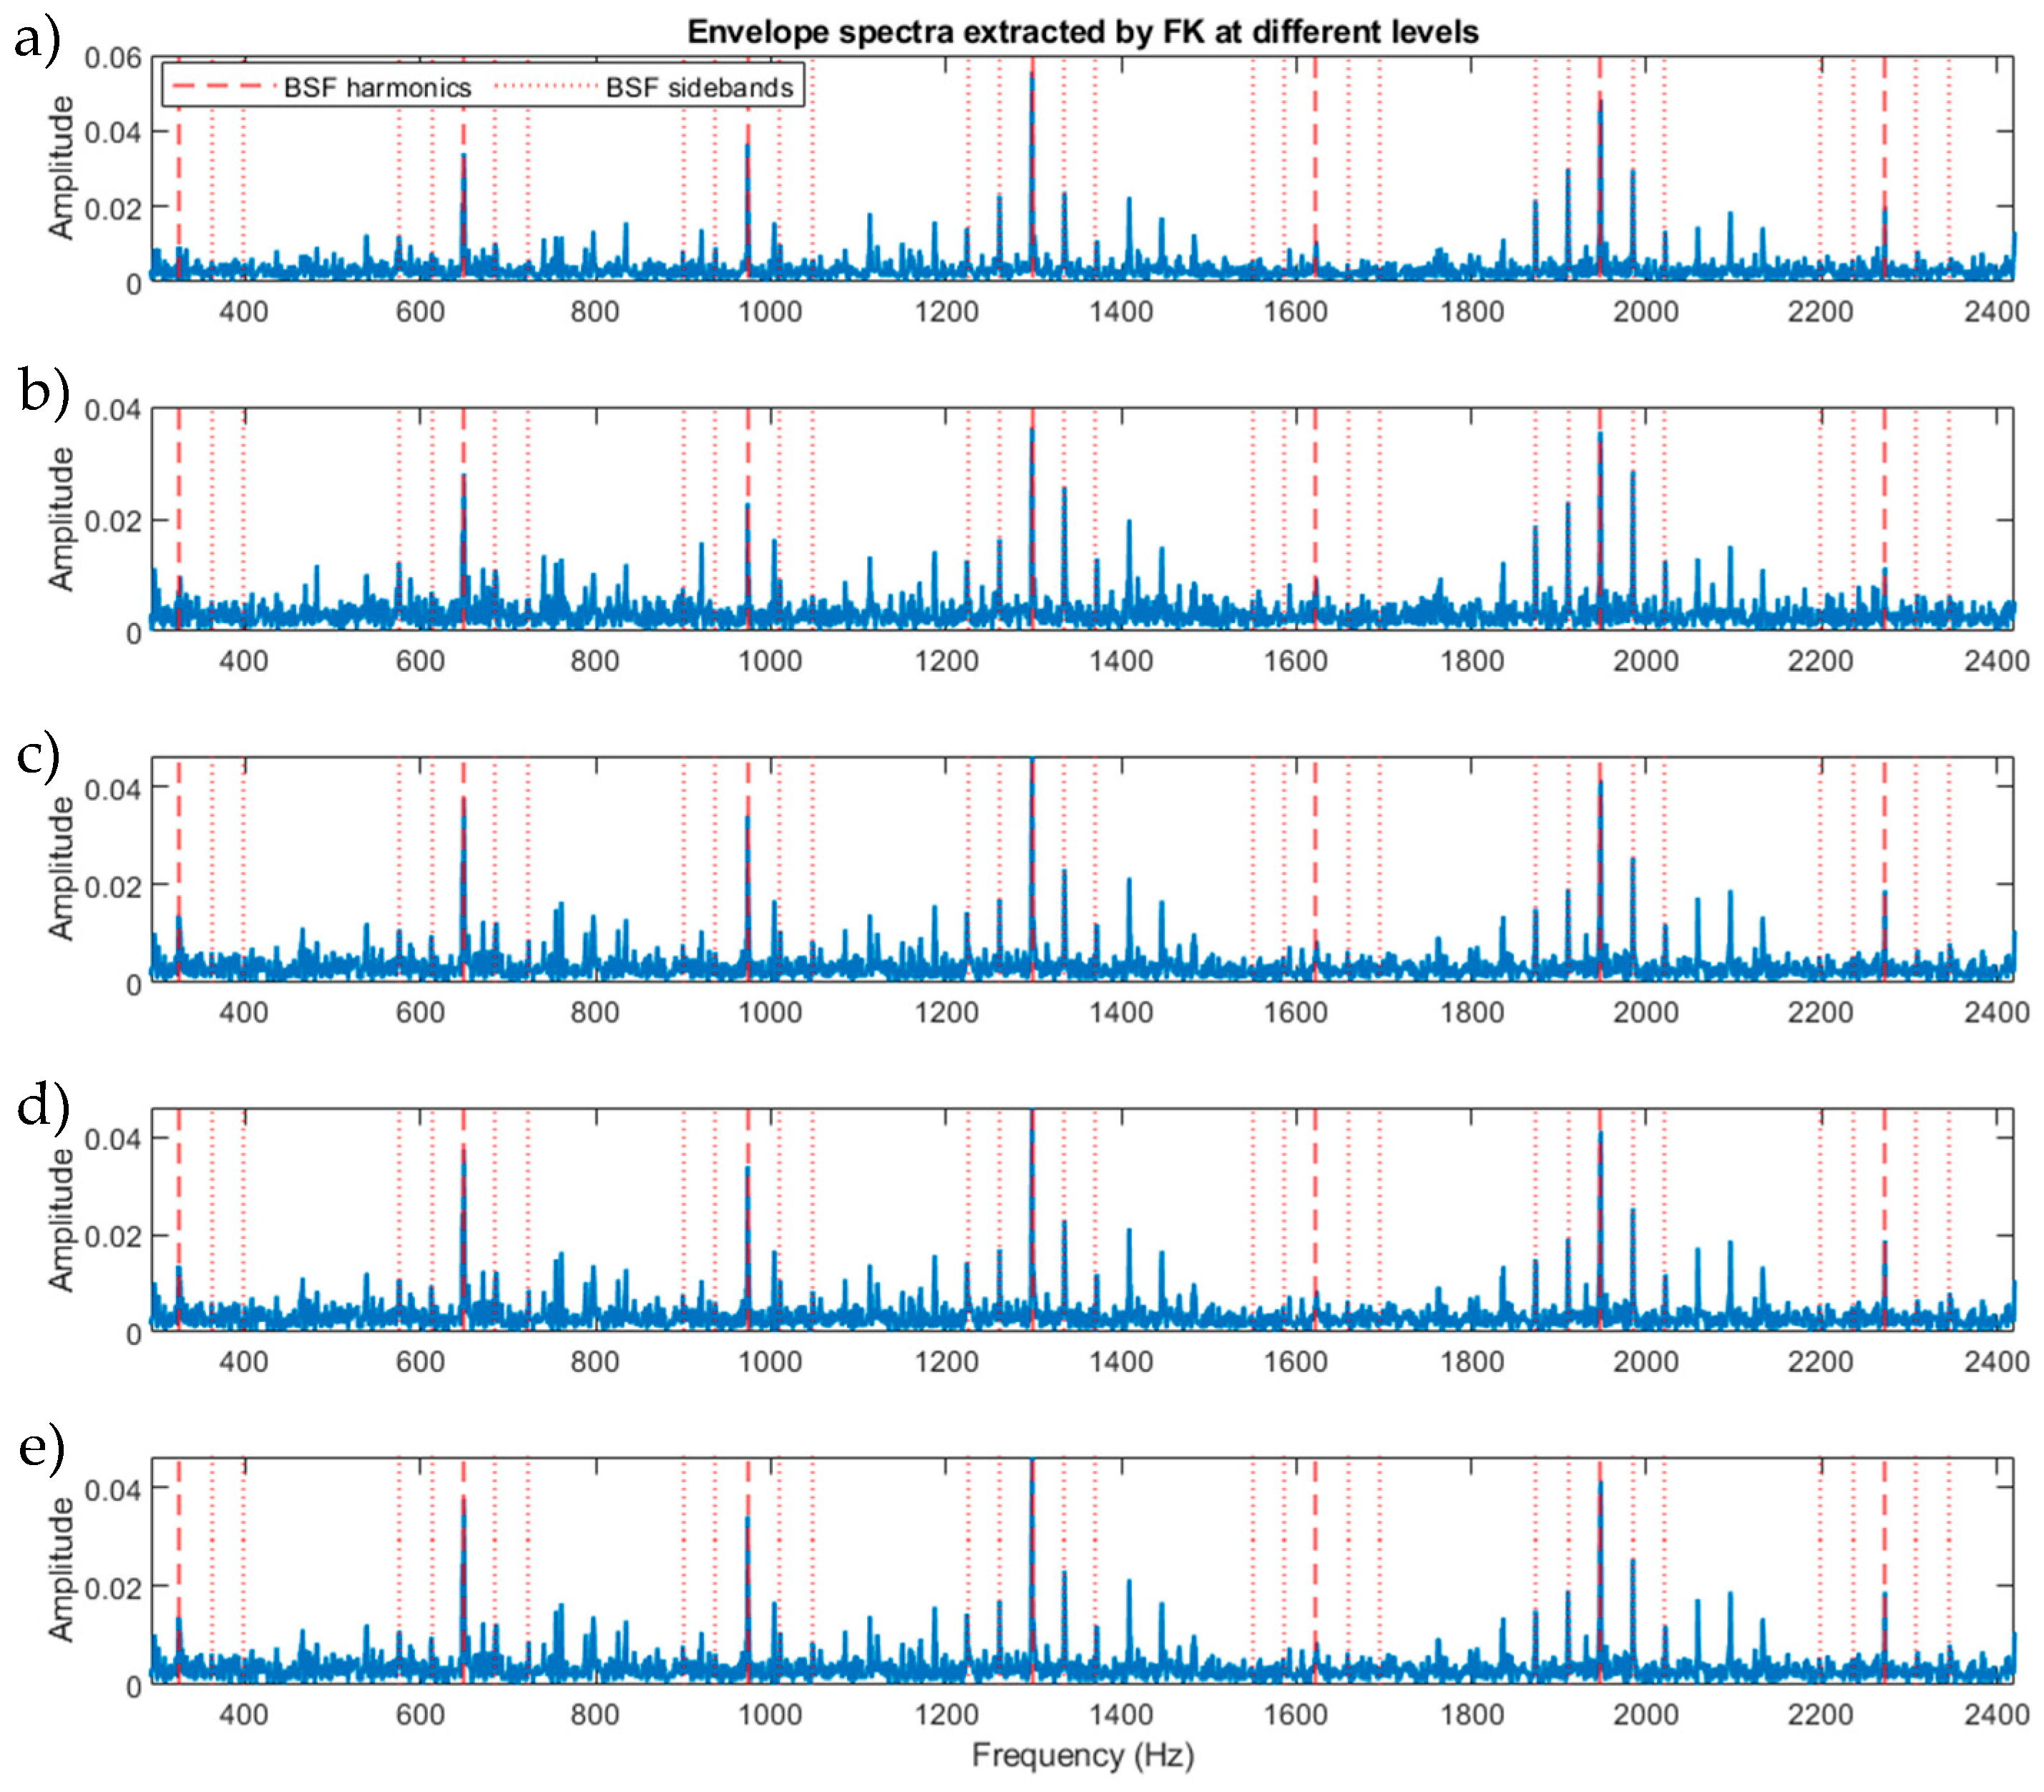Click the 1600 x-tick label in panel e
2044x1792 pixels.
click(1296, 1714)
